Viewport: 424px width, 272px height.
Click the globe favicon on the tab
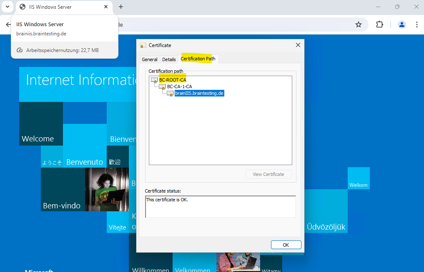(x=23, y=7)
